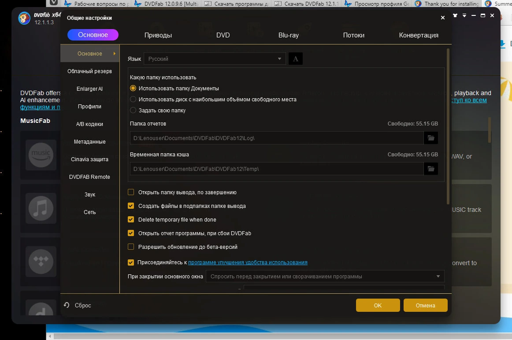Browse folder for the Log reports path
This screenshot has height=340, width=512.
(430, 138)
